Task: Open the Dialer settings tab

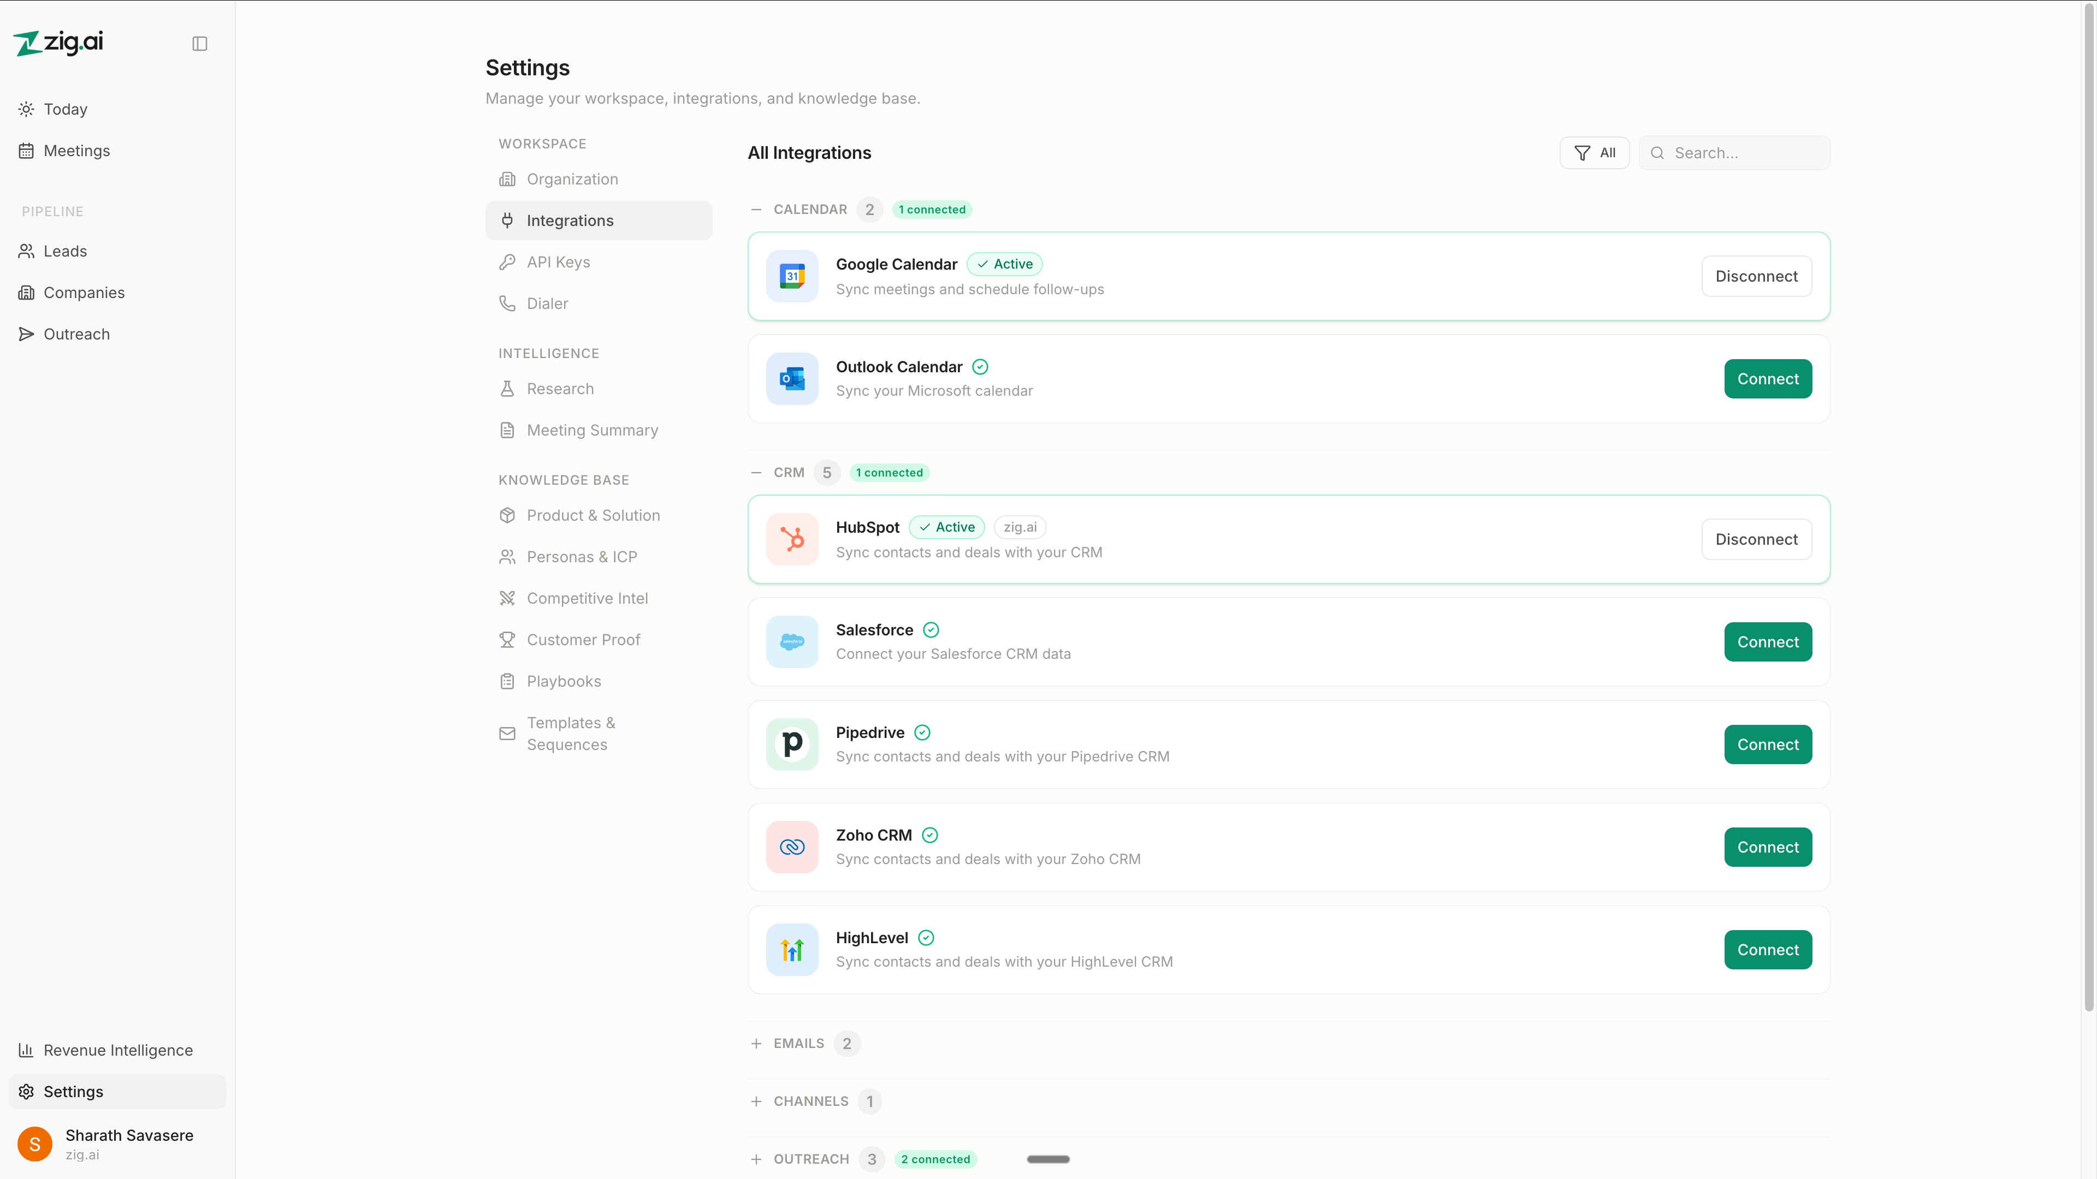Action: click(599, 303)
